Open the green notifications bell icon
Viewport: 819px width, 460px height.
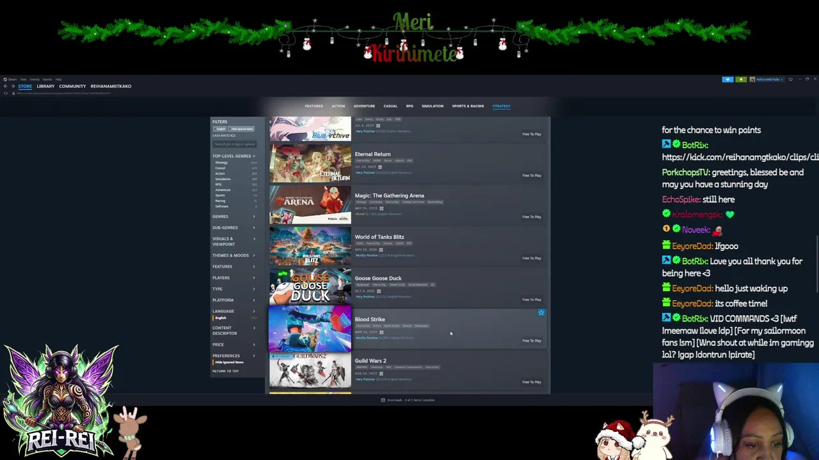pyautogui.click(x=741, y=79)
